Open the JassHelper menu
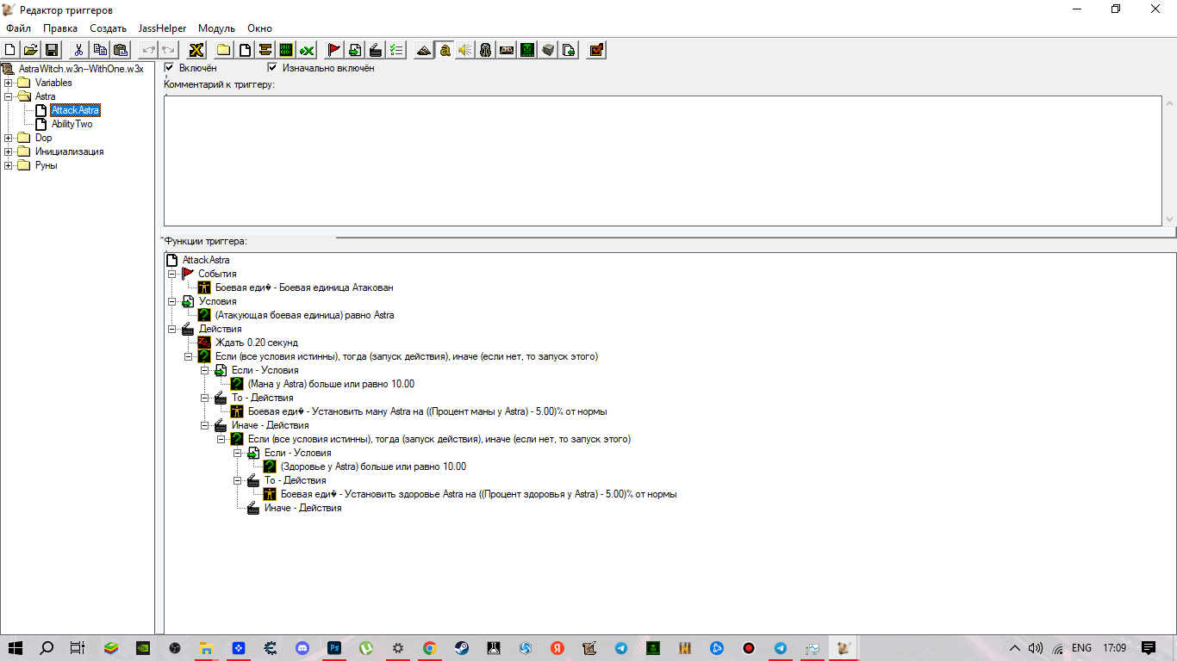1177x661 pixels. 162,28
